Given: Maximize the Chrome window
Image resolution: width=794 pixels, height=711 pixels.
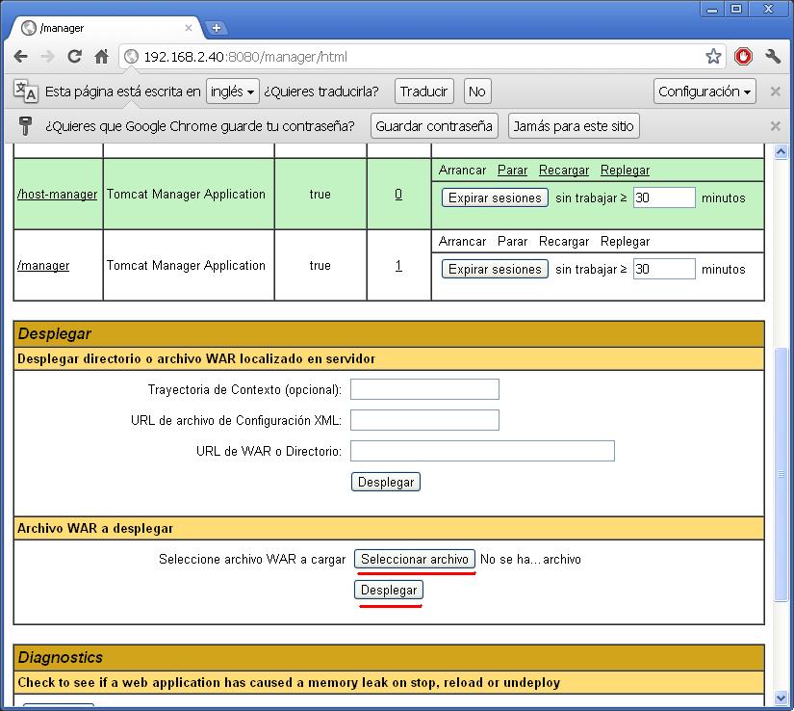Looking at the screenshot, I should coord(736,9).
